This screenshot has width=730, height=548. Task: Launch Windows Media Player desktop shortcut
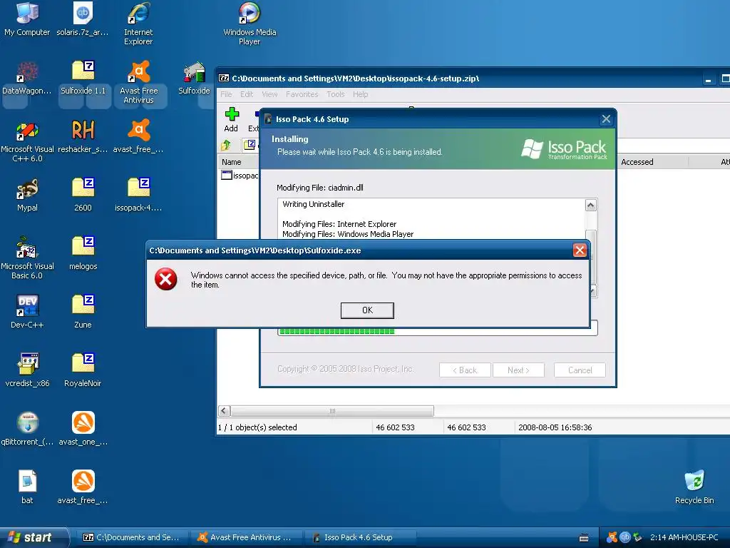pyautogui.click(x=250, y=24)
